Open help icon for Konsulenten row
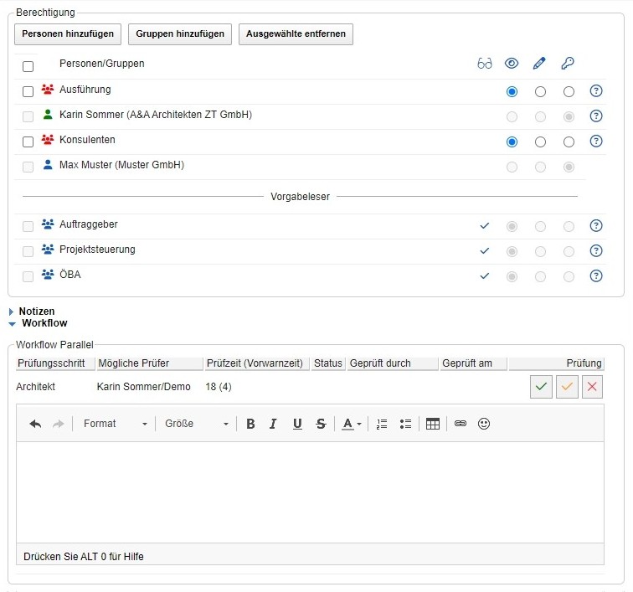This screenshot has width=633, height=592. click(x=596, y=141)
